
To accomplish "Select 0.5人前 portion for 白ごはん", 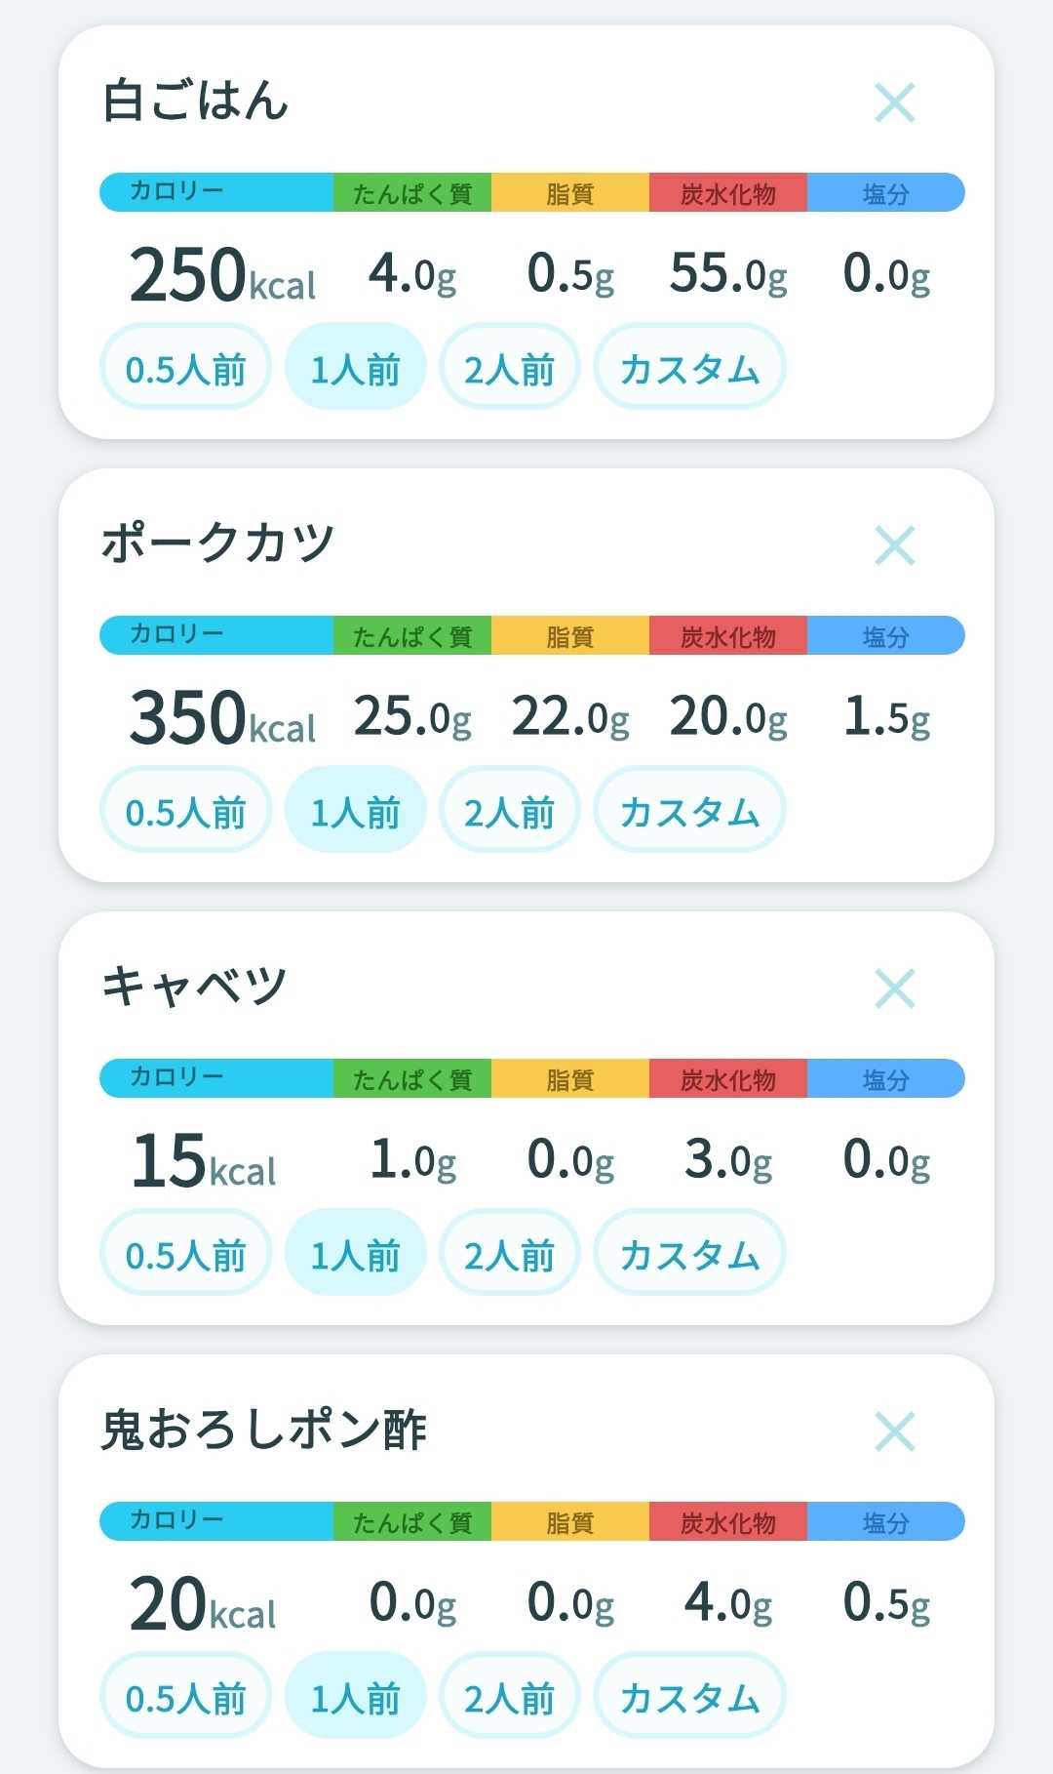I will click(185, 368).
